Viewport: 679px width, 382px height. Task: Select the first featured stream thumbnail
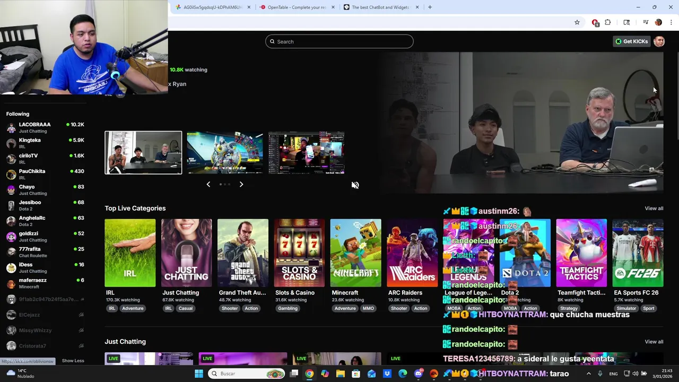click(x=143, y=153)
